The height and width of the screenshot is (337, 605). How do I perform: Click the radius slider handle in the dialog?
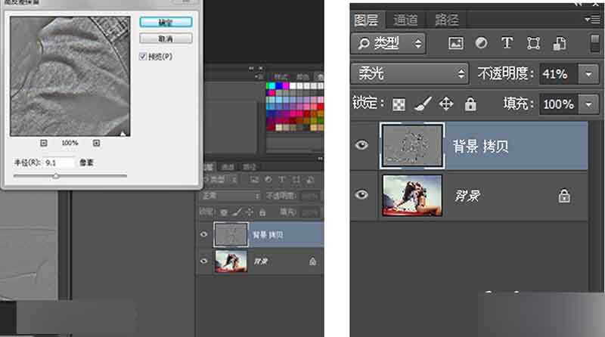[55, 175]
